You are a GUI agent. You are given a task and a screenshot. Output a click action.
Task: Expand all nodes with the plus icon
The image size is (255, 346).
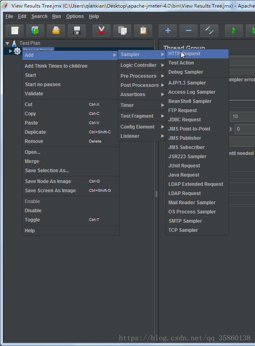click(168, 30)
